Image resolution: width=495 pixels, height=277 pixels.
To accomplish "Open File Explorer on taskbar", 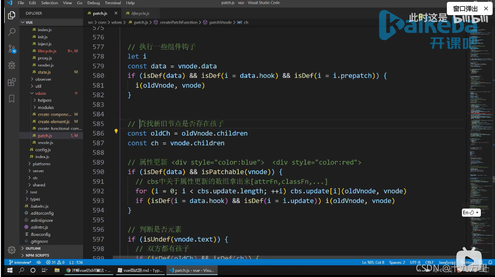I will tap(57, 270).
